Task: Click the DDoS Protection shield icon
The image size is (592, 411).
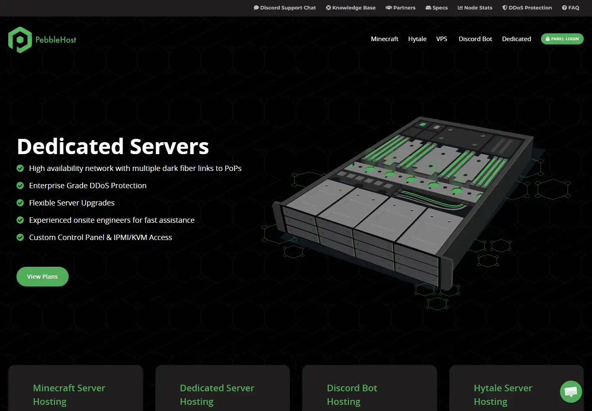Action: click(505, 8)
